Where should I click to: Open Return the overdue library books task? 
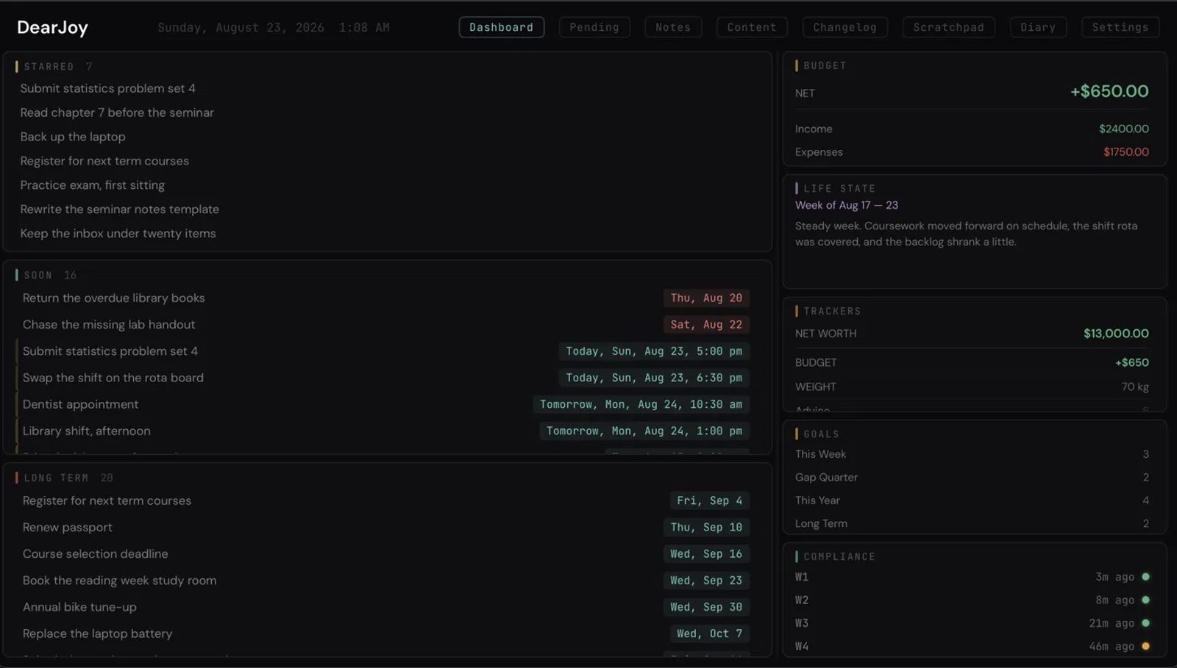tap(114, 298)
